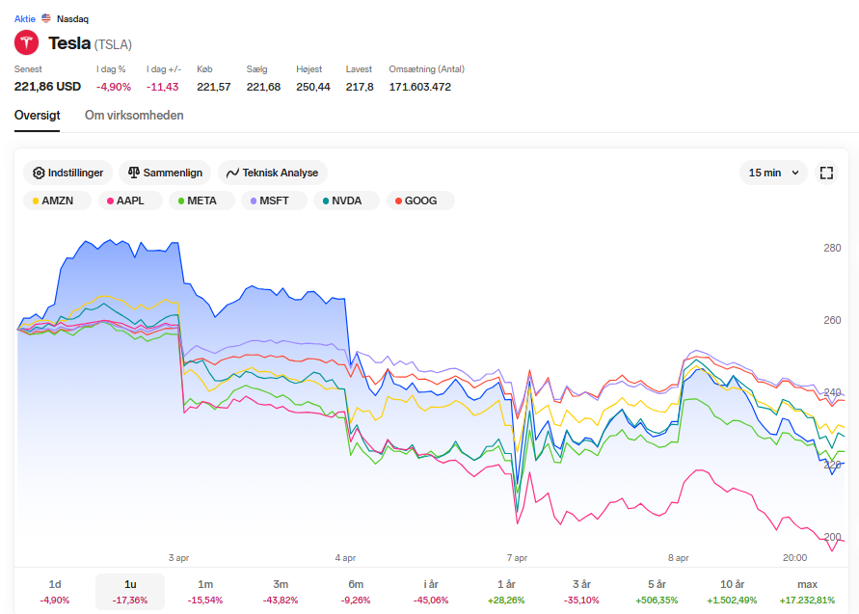
Task: Toggle the AAPL comparison chip
Action: click(x=130, y=200)
